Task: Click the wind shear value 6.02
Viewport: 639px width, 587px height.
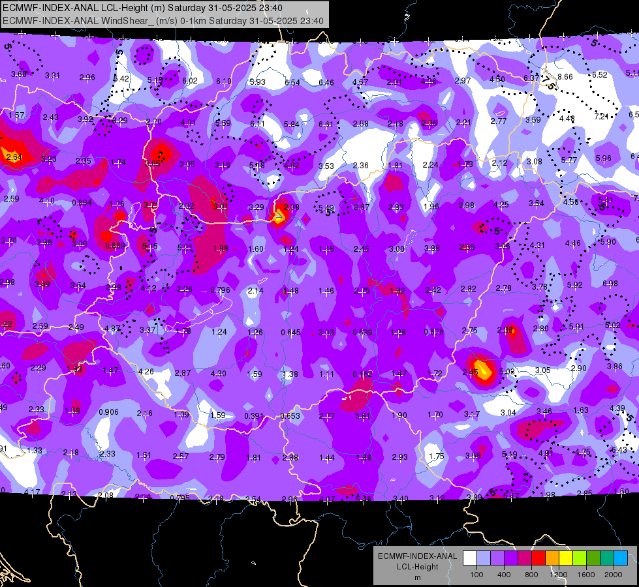Action: click(190, 81)
